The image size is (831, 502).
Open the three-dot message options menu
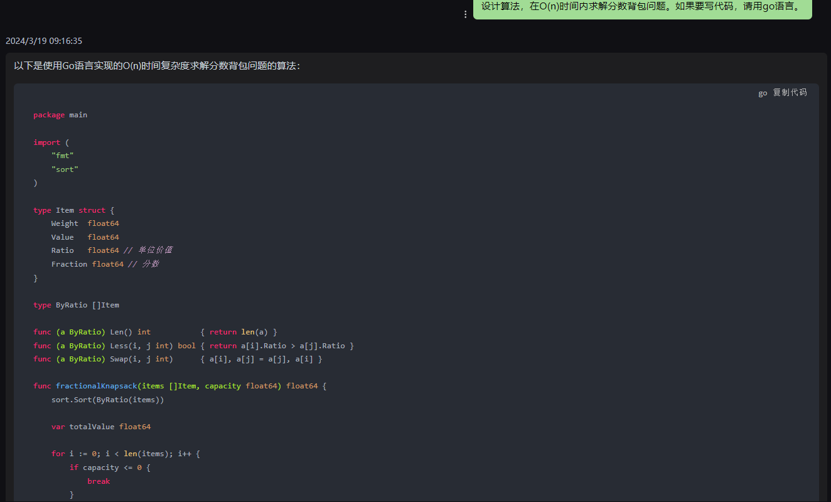(x=465, y=14)
